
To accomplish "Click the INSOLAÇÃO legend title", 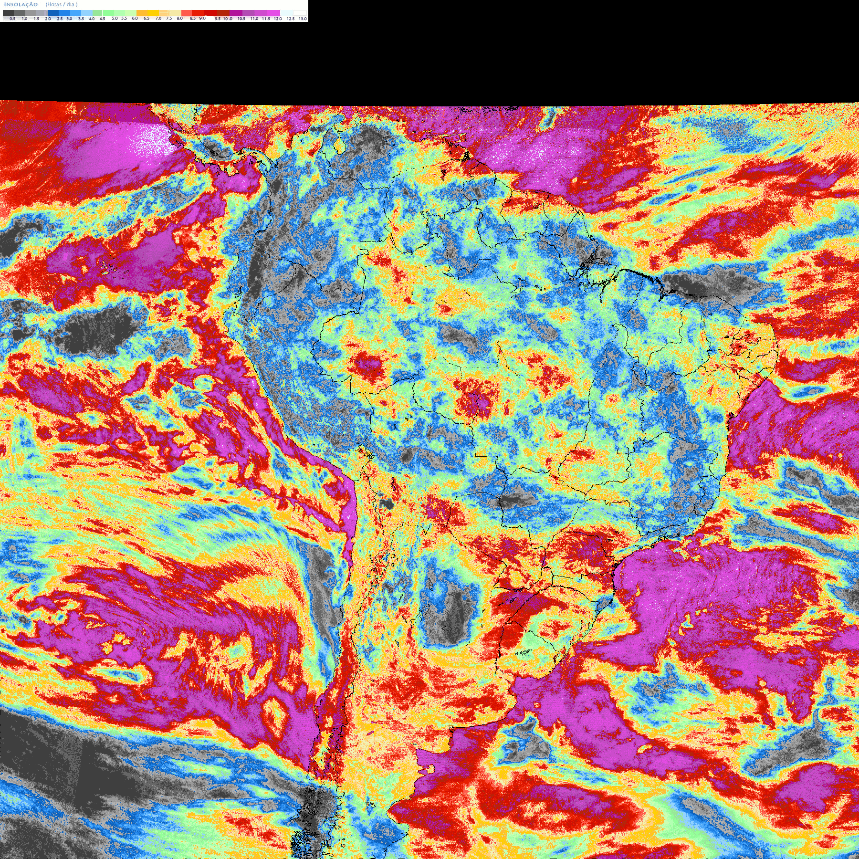I will pos(21,4).
